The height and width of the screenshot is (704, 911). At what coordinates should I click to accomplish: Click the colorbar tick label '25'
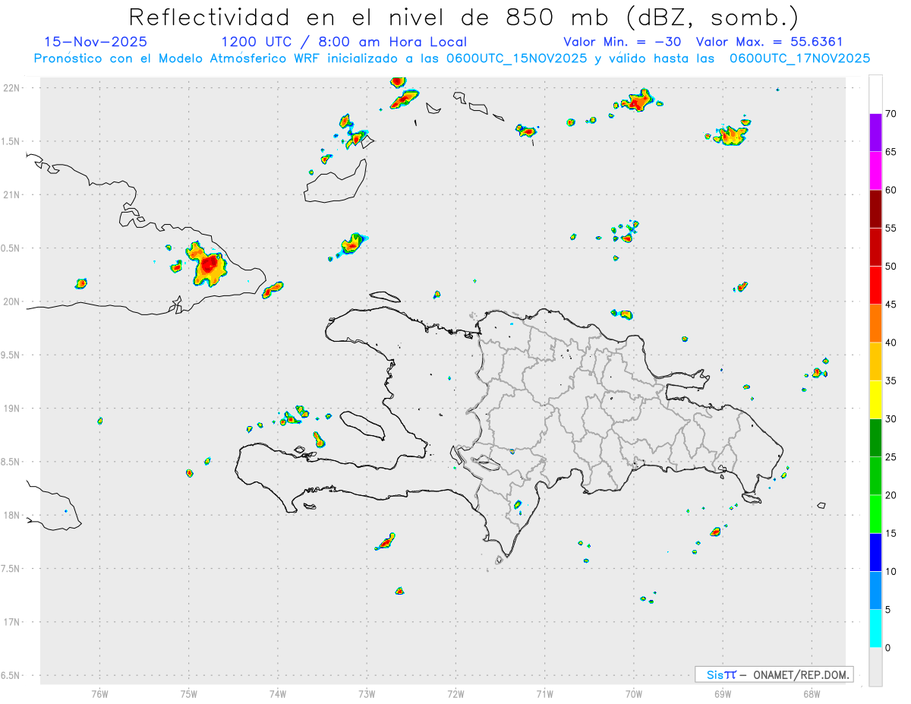click(x=891, y=457)
